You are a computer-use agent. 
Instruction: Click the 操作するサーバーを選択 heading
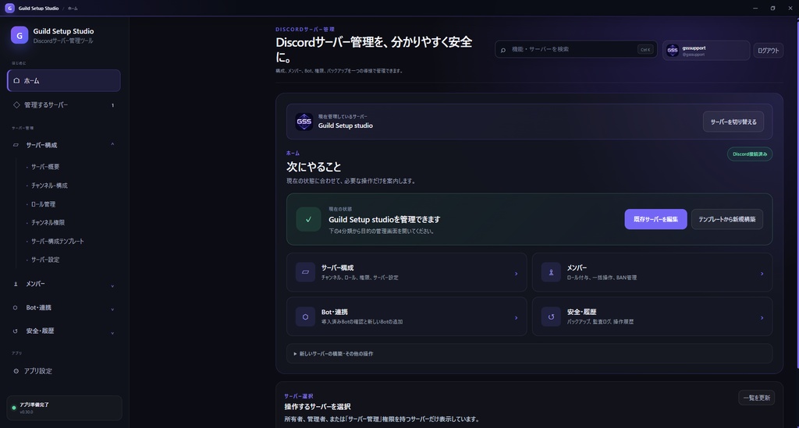click(x=318, y=407)
